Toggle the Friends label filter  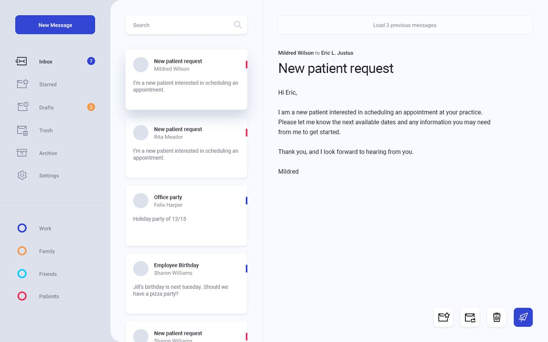[21, 274]
